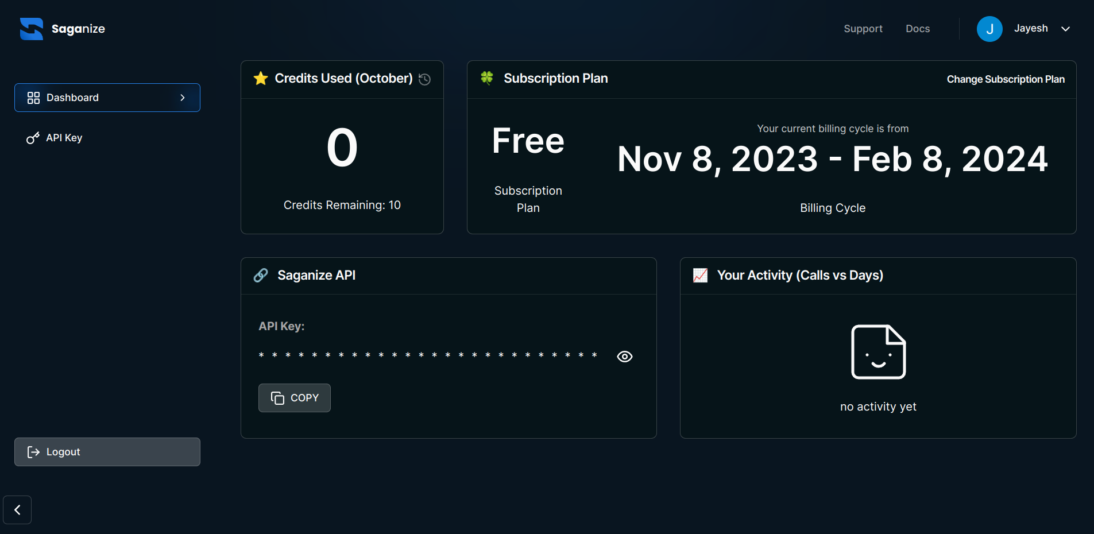
Task: Click the Saganize logo icon
Action: click(32, 29)
